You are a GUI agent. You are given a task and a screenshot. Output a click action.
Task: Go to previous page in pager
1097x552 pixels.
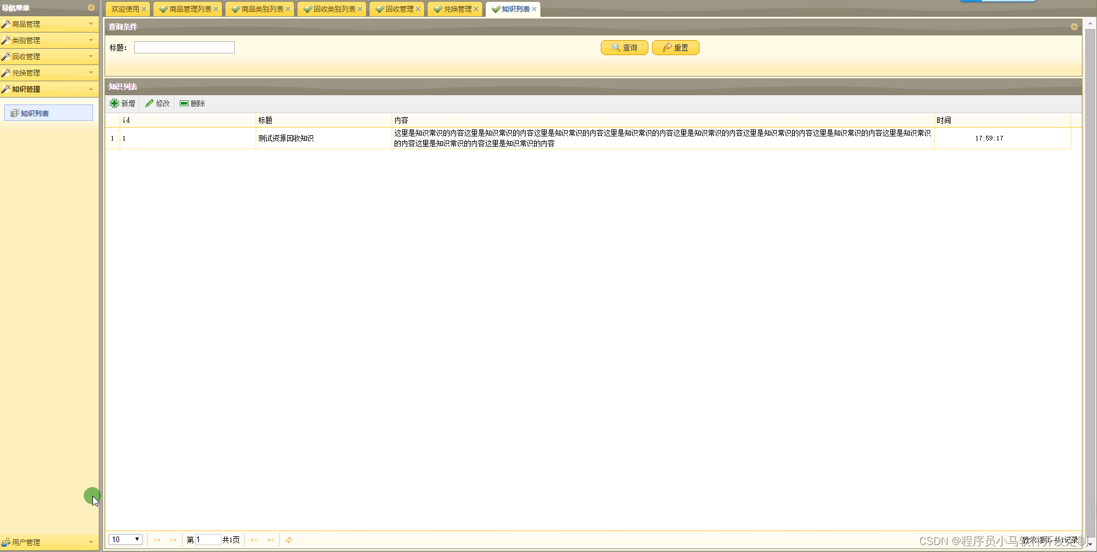click(x=173, y=540)
